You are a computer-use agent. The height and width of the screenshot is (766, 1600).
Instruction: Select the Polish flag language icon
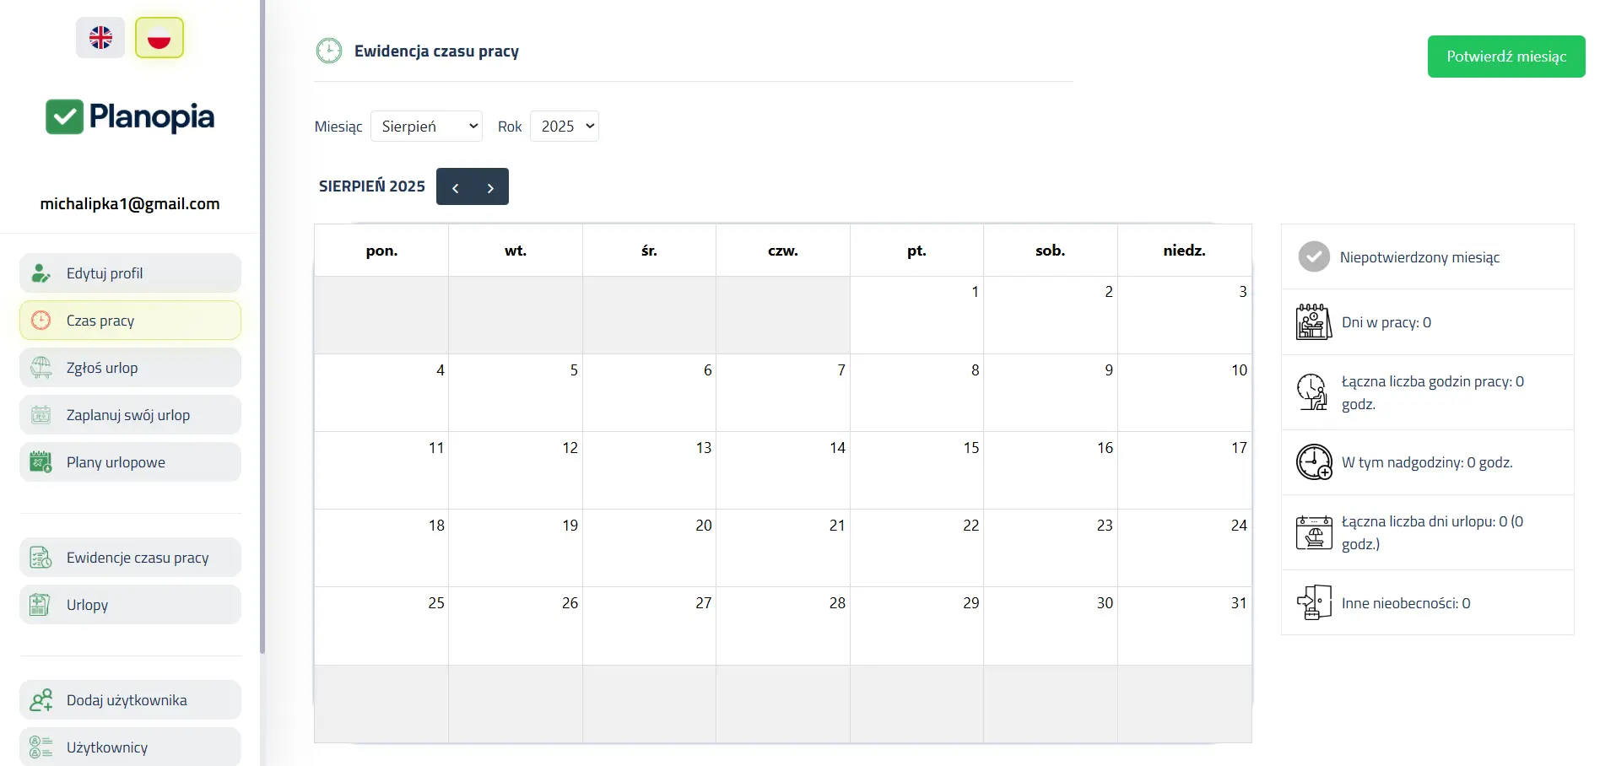click(x=159, y=38)
